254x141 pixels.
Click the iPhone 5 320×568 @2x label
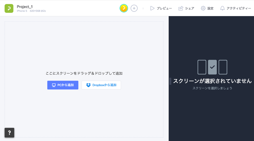tap(31, 11)
